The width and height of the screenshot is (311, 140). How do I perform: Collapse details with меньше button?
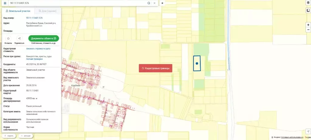coord(26,136)
